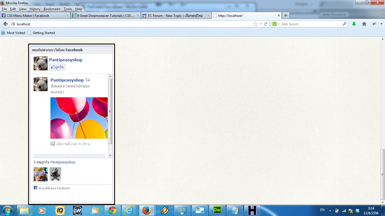Click the koala avatar beside the post
Screen dimensions: 385x216
pos(41,84)
